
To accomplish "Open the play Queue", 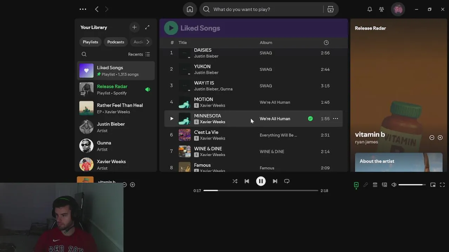I will [x=375, y=185].
